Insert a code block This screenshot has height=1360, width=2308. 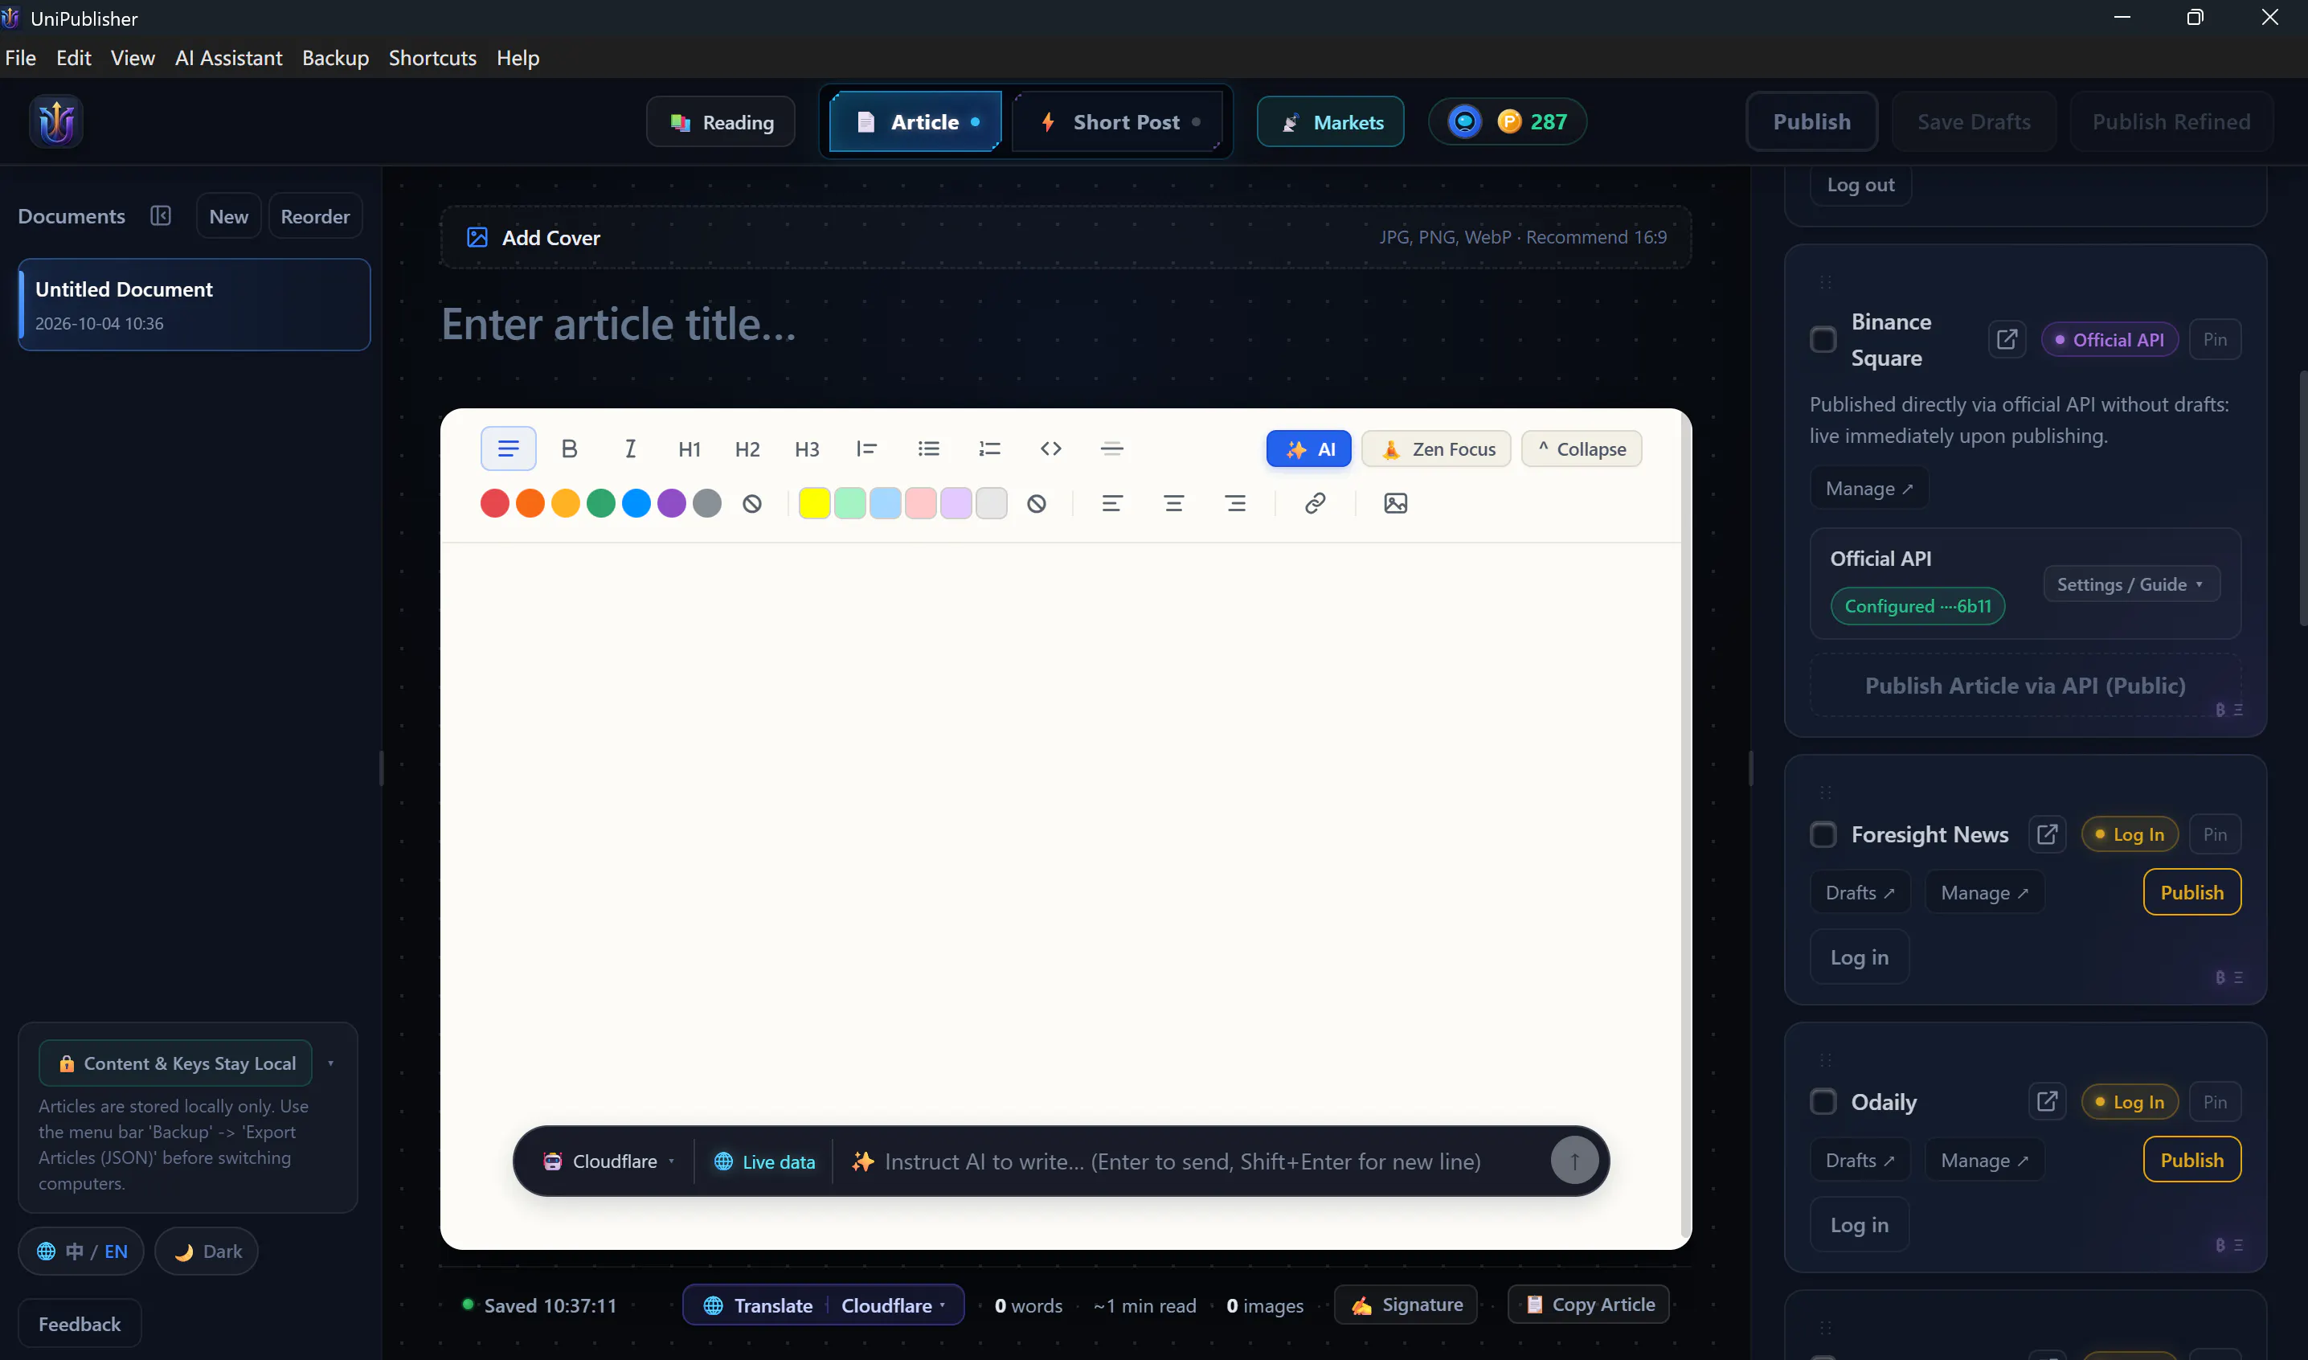(1051, 449)
